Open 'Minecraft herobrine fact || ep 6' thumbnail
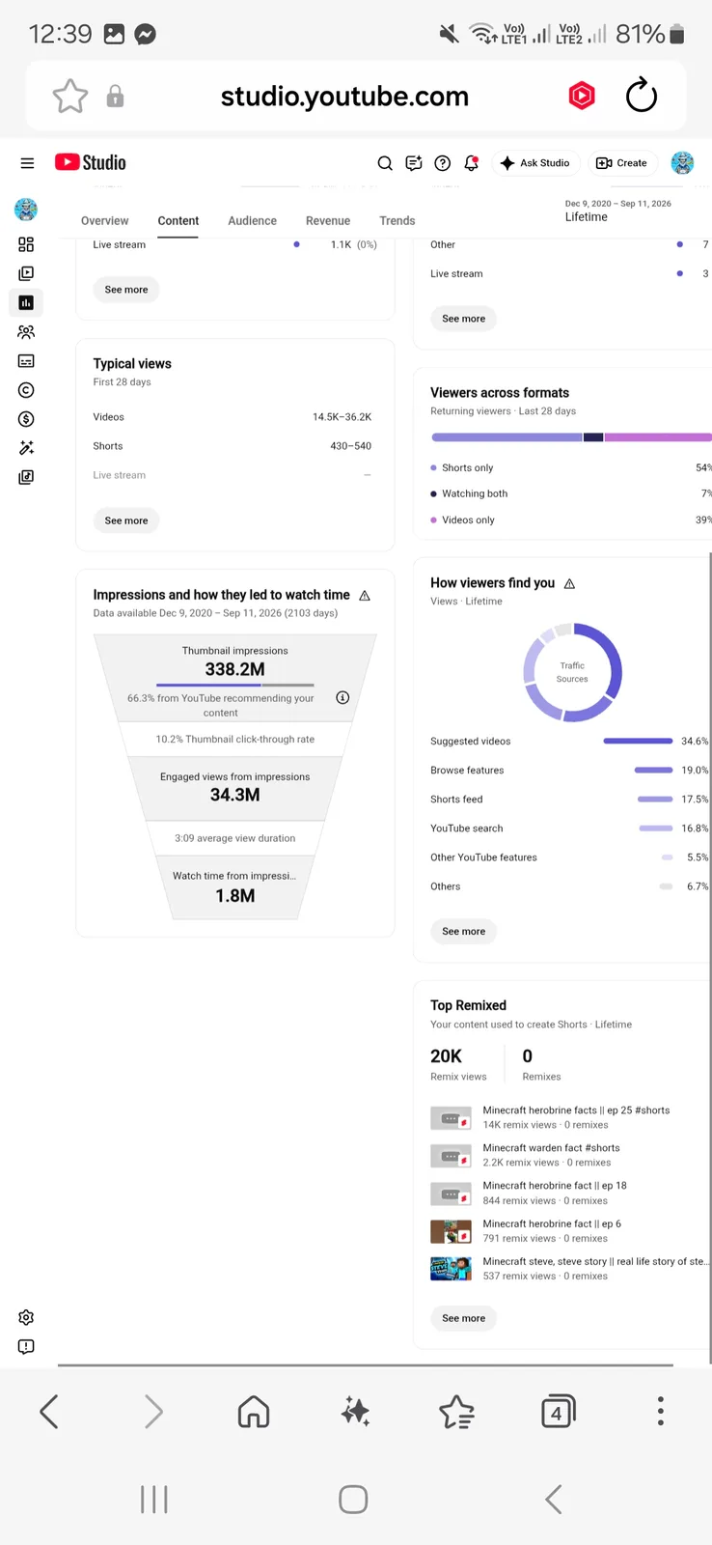712x1545 pixels. point(451,1231)
